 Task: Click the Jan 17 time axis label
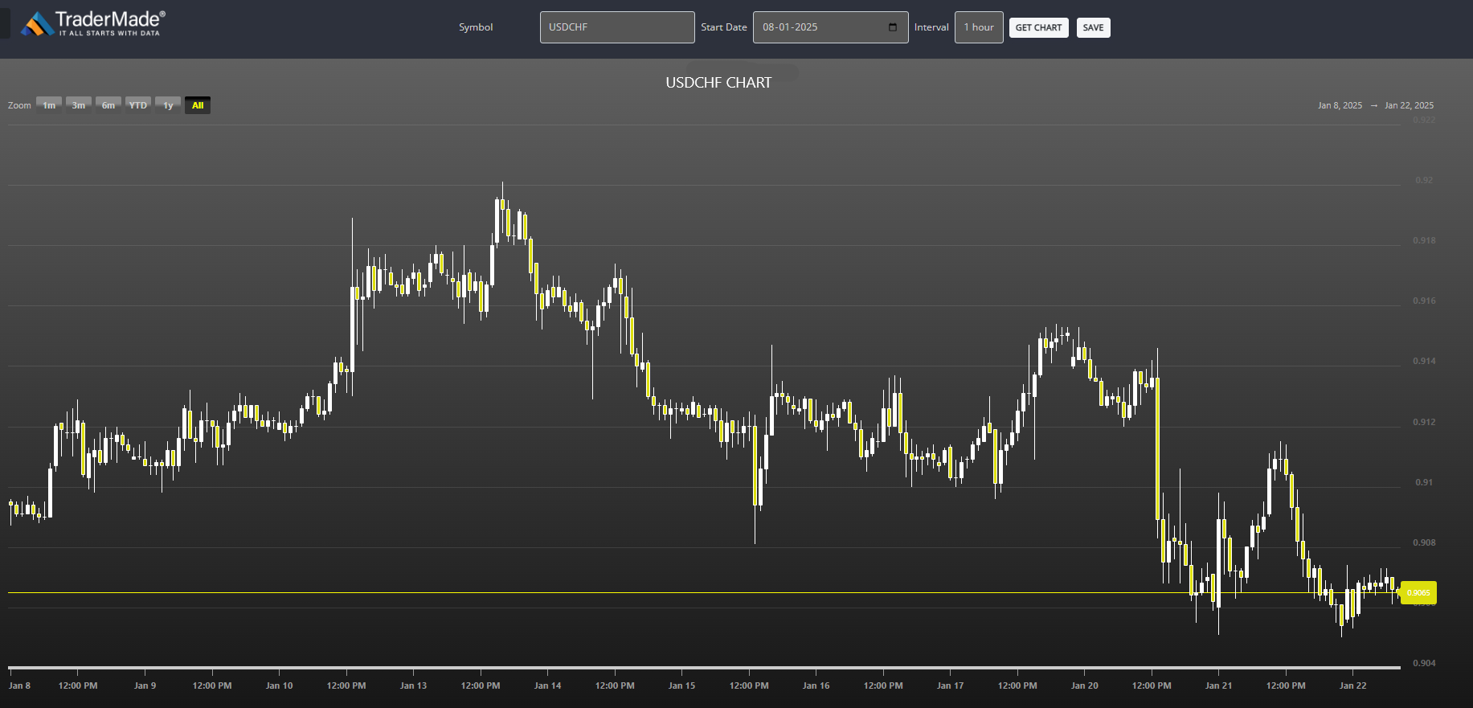tap(951, 685)
